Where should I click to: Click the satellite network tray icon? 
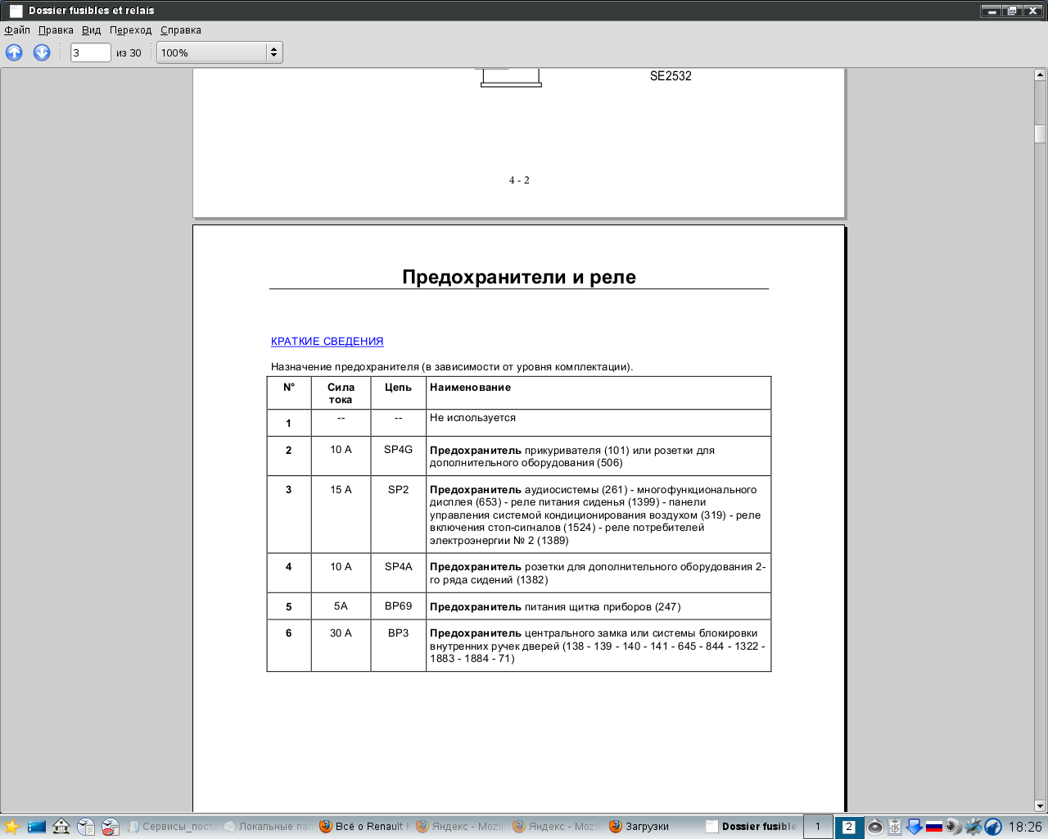973,826
